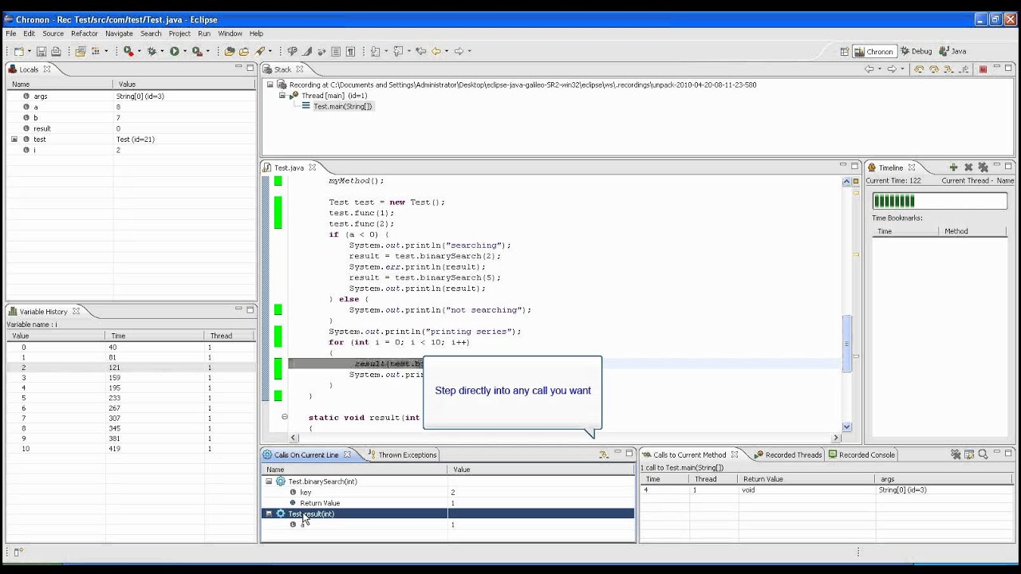The height and width of the screenshot is (574, 1021).
Task: Open the Run button dropdown arrow
Action: click(x=185, y=51)
